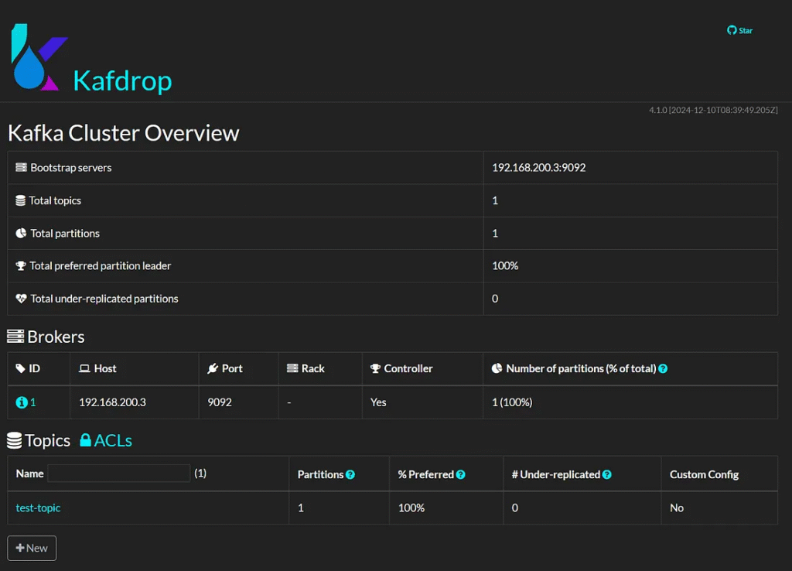Click the trophy icon beside Total preferred partition leader
Image resolution: width=792 pixels, height=571 pixels.
click(x=21, y=266)
